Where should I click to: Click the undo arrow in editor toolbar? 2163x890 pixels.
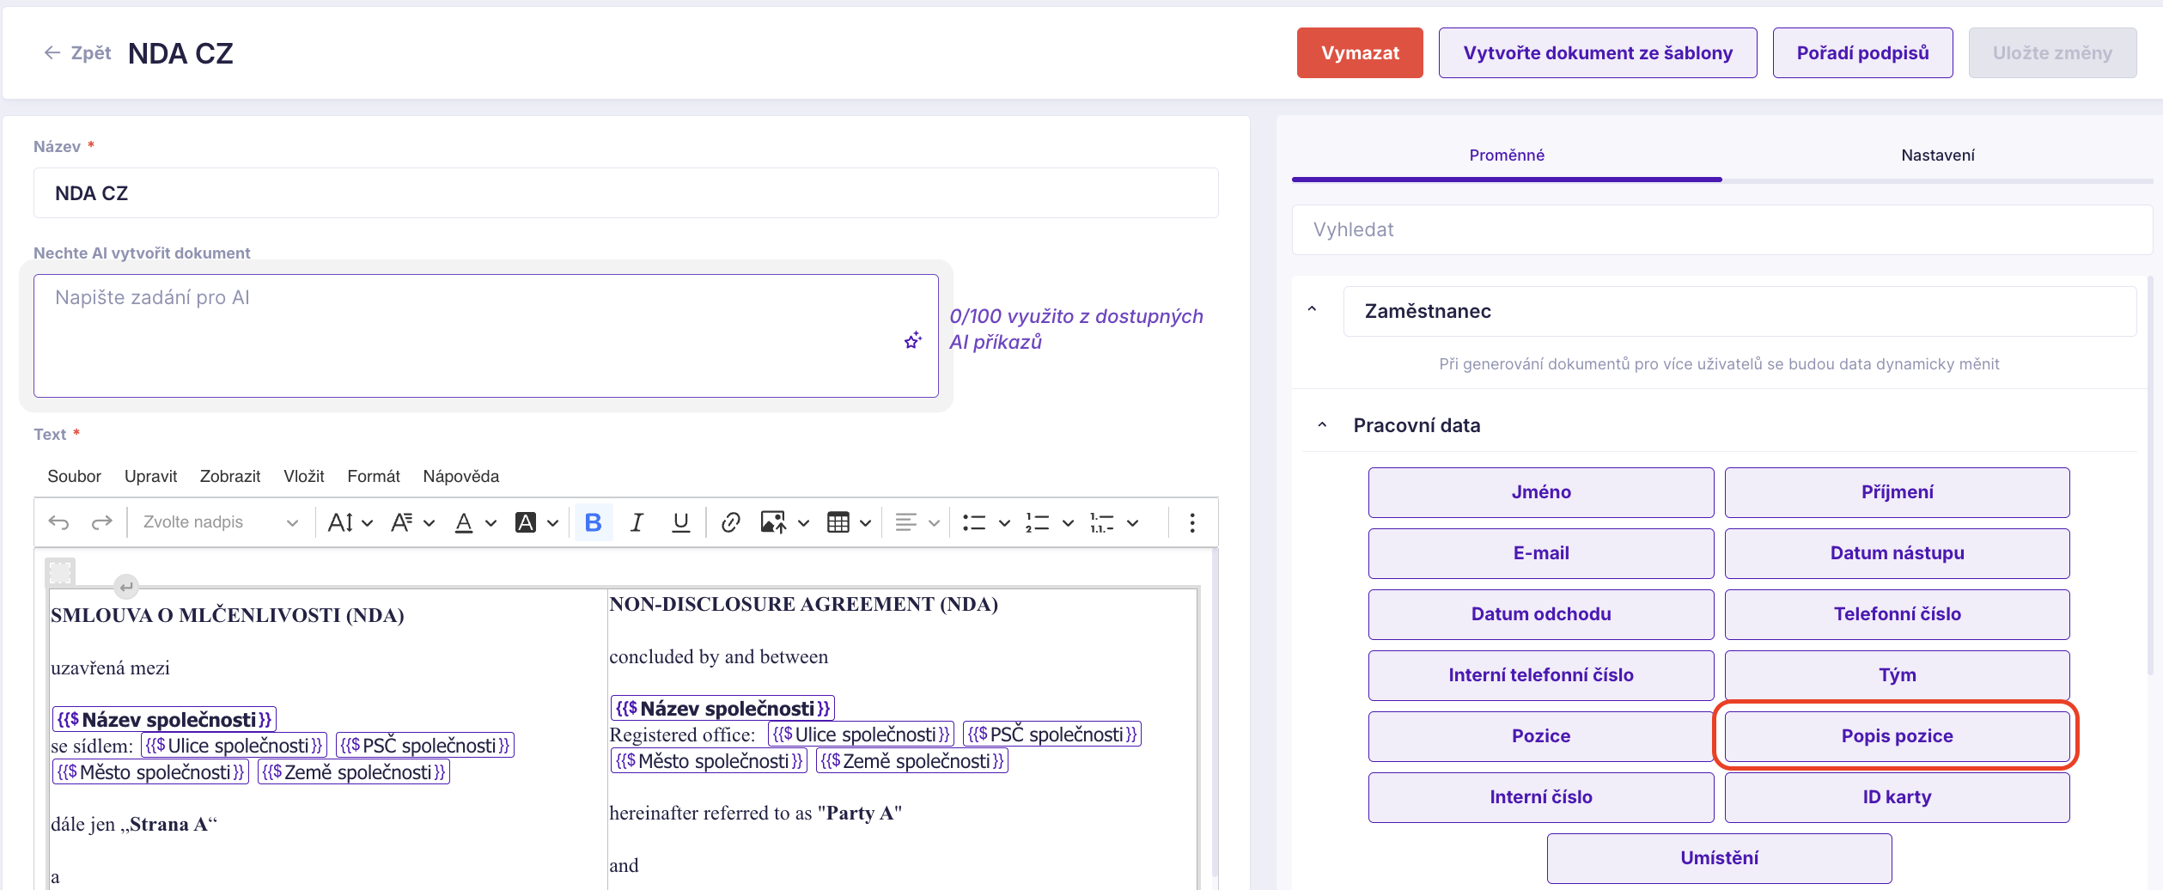pos(58,522)
